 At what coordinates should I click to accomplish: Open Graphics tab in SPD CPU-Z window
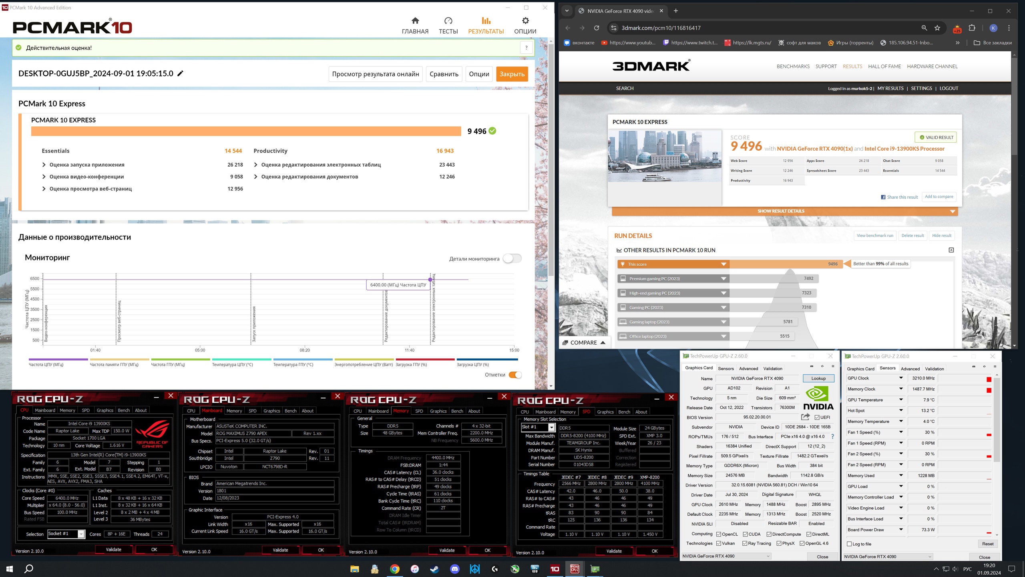click(605, 412)
